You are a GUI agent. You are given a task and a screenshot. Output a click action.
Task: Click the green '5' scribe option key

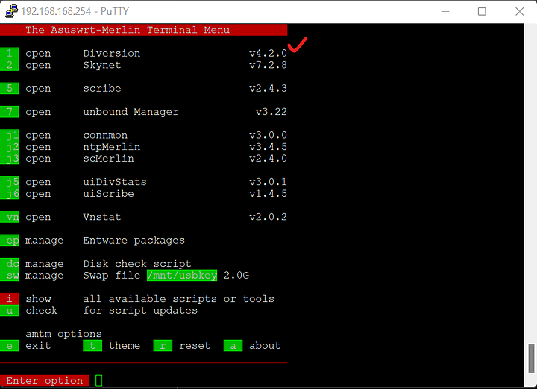10,88
